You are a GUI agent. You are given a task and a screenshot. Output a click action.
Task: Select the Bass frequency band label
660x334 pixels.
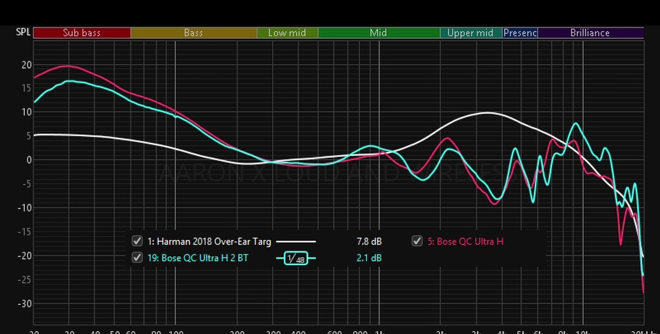(x=194, y=33)
